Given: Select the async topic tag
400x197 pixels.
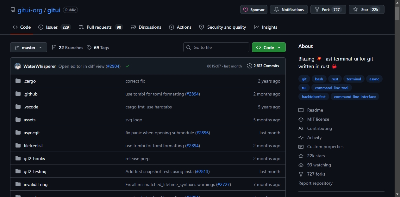Looking at the screenshot, I should [x=374, y=79].
